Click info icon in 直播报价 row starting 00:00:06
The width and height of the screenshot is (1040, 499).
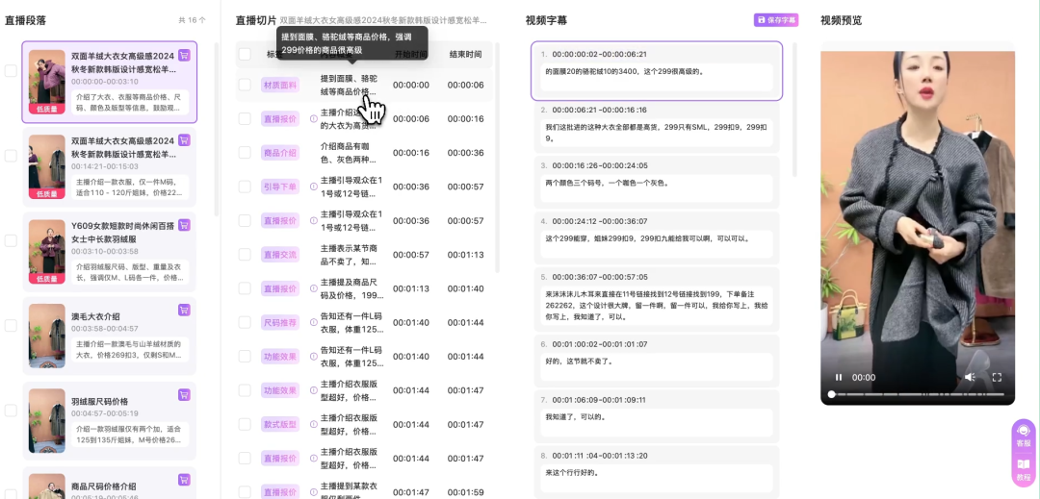click(314, 119)
